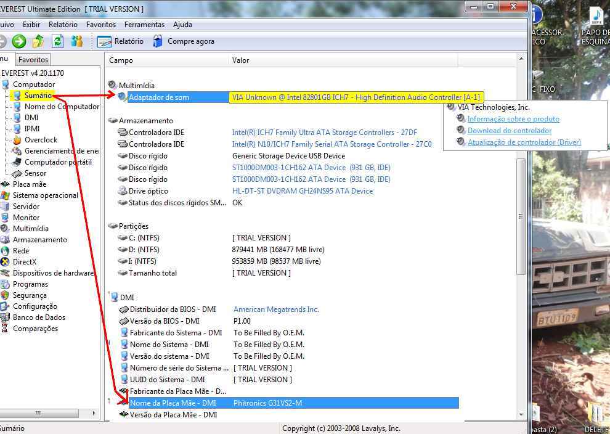Click the Gerenciamento de energia icon
610x434 pixels.
(17, 151)
